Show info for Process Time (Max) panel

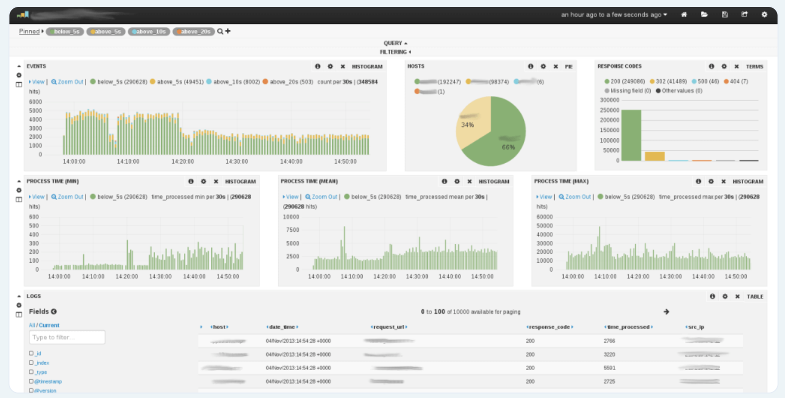(x=698, y=182)
